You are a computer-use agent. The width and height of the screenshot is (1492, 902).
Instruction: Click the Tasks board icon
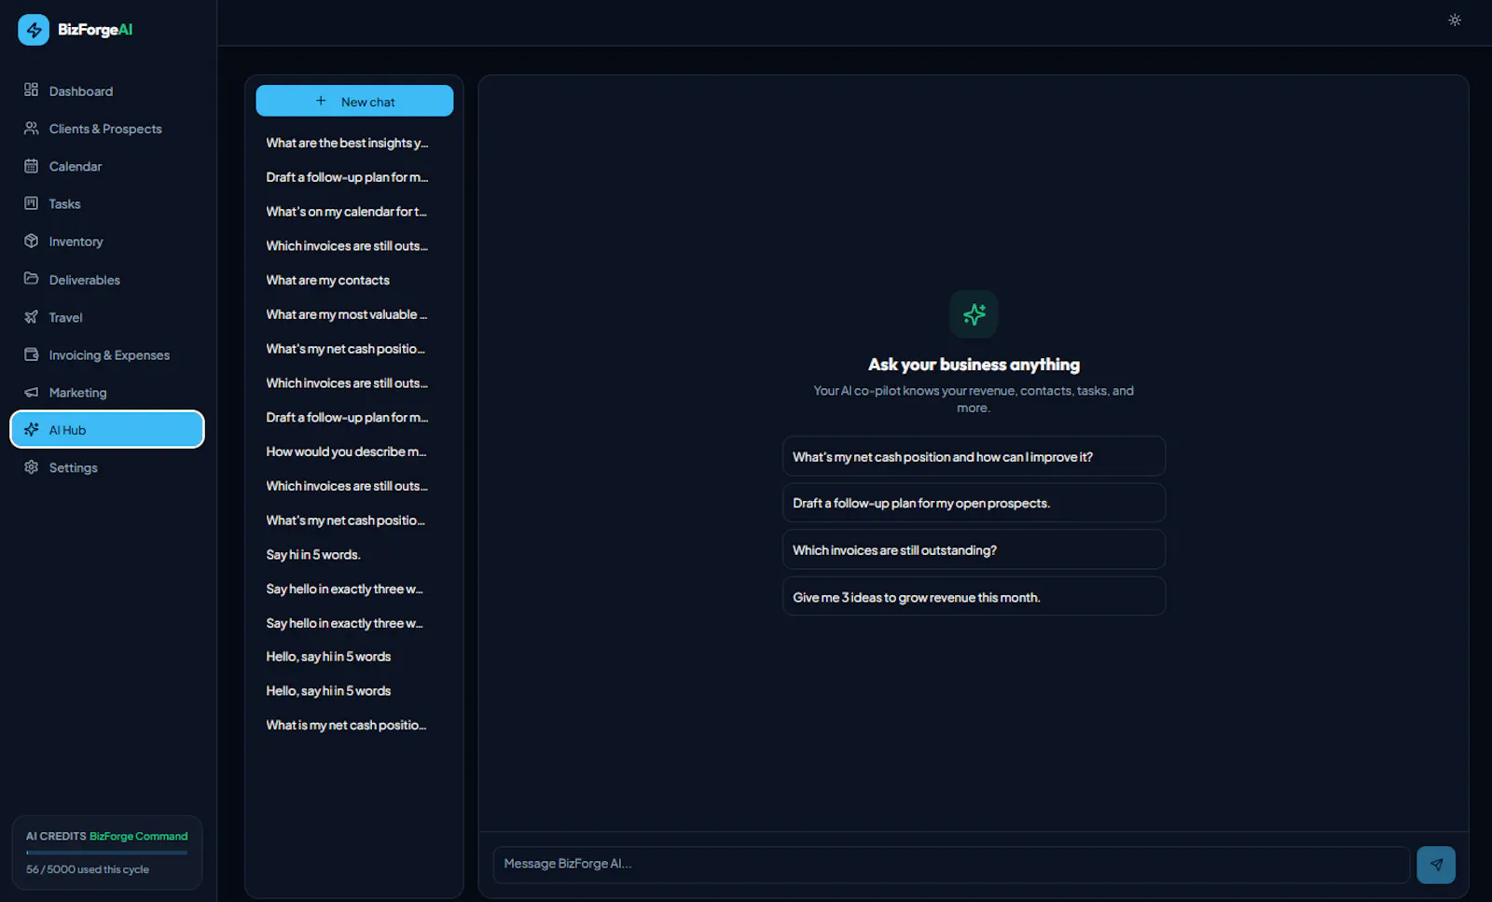pyautogui.click(x=31, y=203)
